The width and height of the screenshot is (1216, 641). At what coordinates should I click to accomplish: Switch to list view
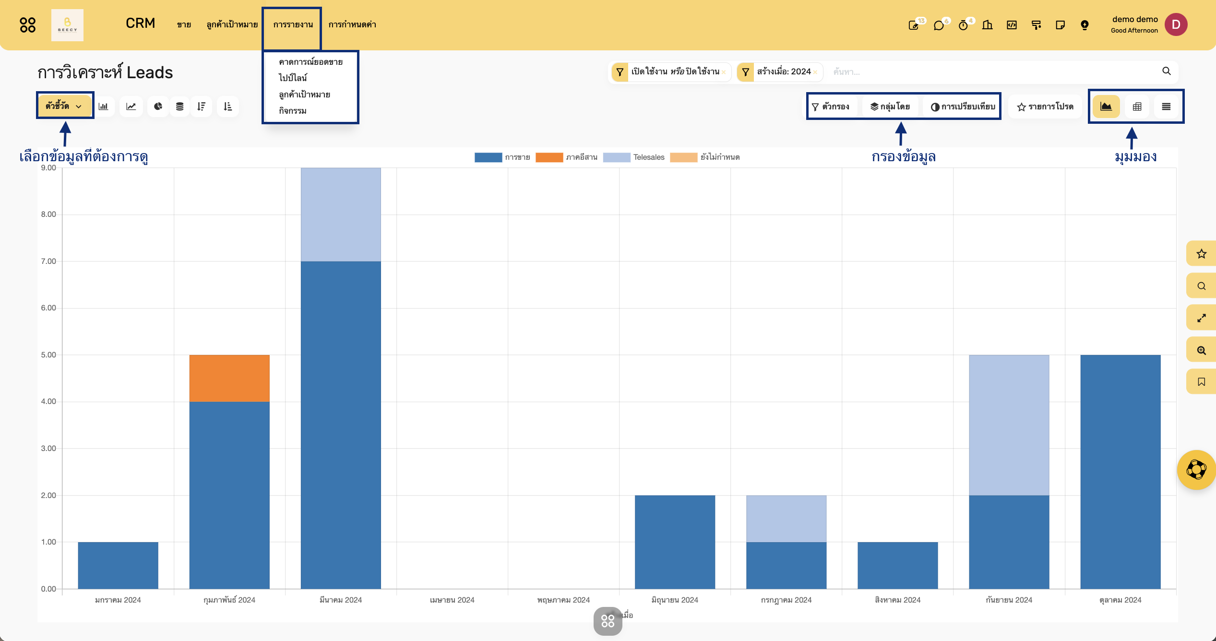[1166, 107]
